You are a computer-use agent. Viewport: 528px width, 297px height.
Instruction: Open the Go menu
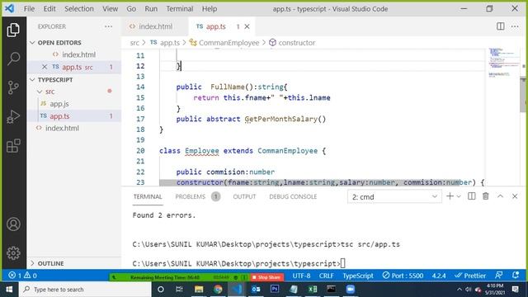(x=131, y=9)
